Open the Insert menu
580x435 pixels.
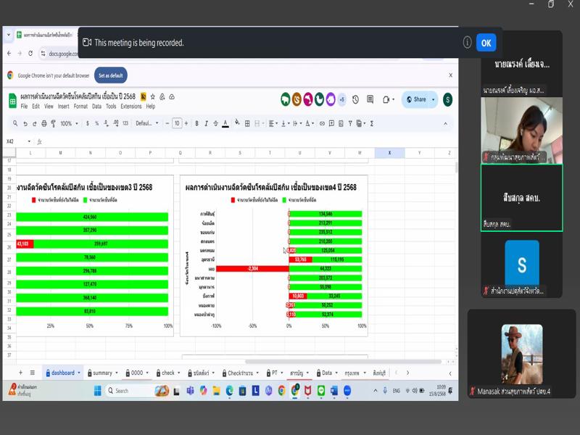tap(63, 106)
